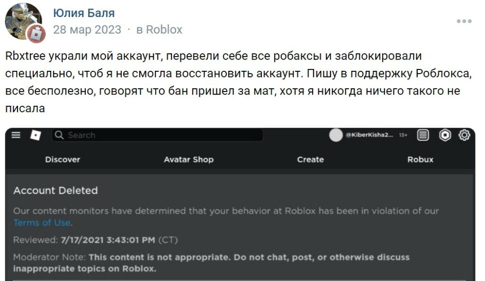Select the Create tab
The height and width of the screenshot is (281, 485).
[x=310, y=160]
